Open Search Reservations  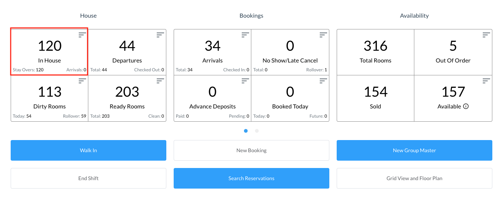pos(251,178)
